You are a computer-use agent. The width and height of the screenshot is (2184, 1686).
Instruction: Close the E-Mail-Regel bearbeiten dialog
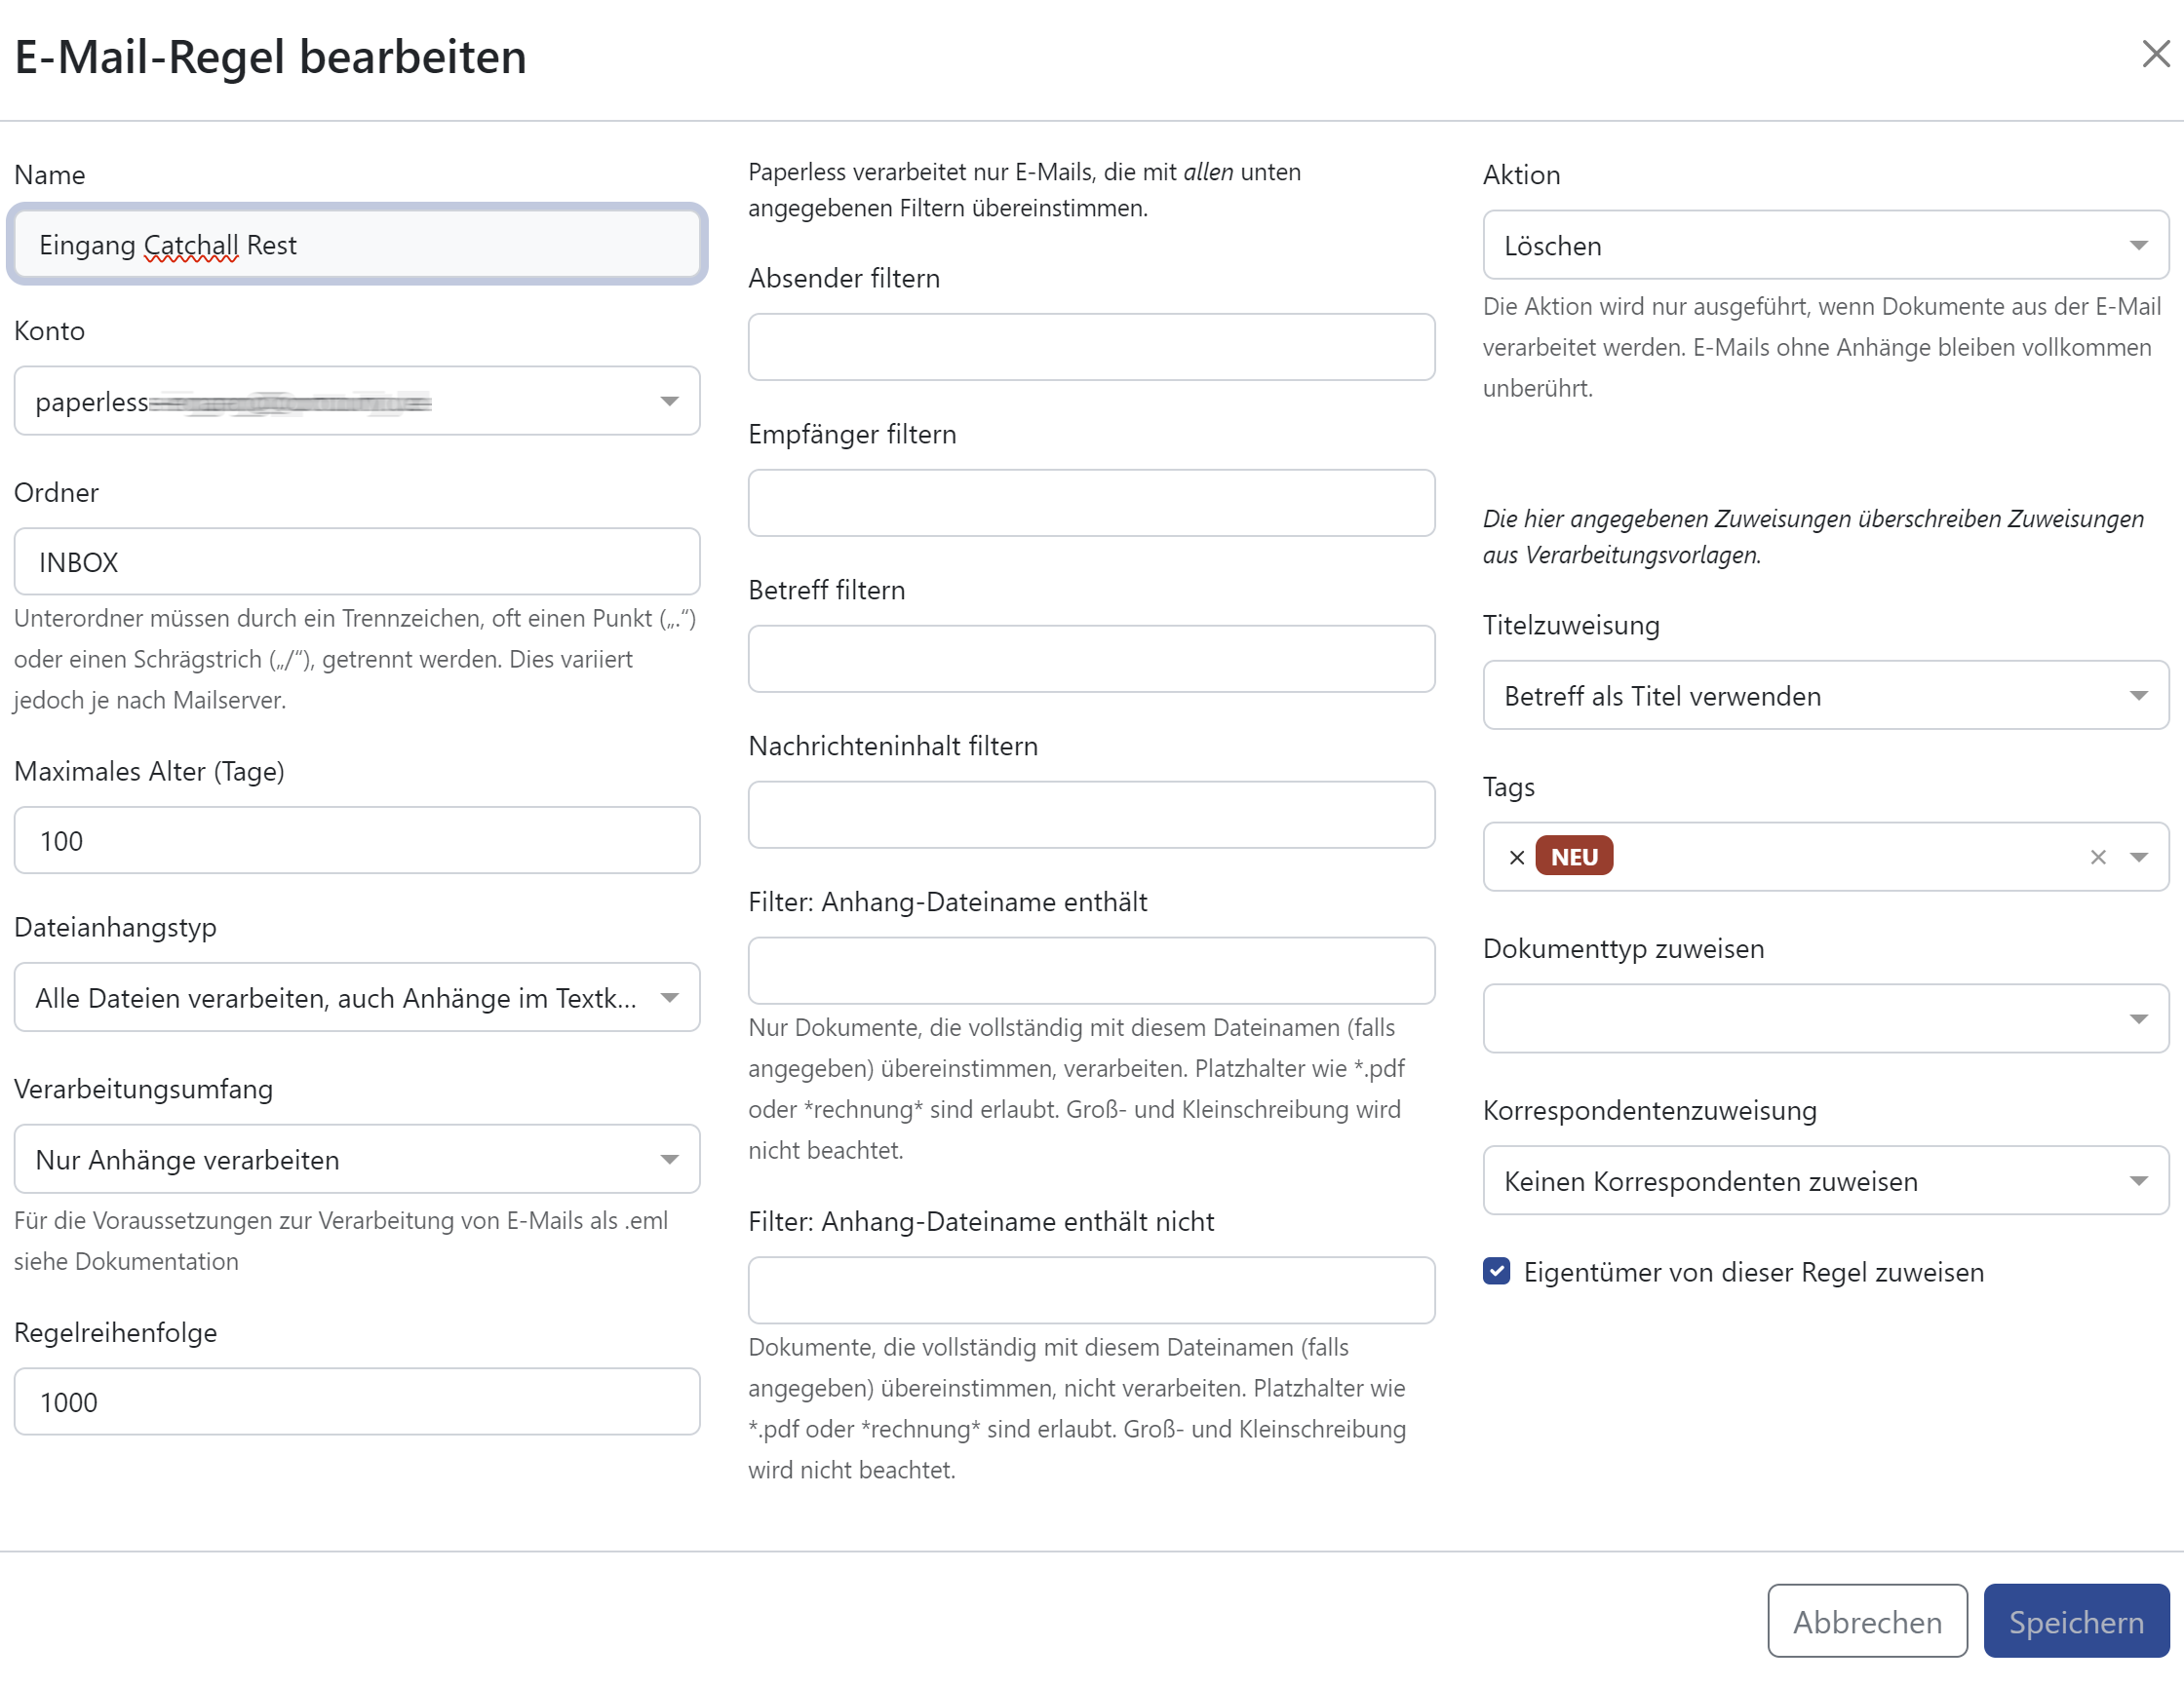point(2155,54)
